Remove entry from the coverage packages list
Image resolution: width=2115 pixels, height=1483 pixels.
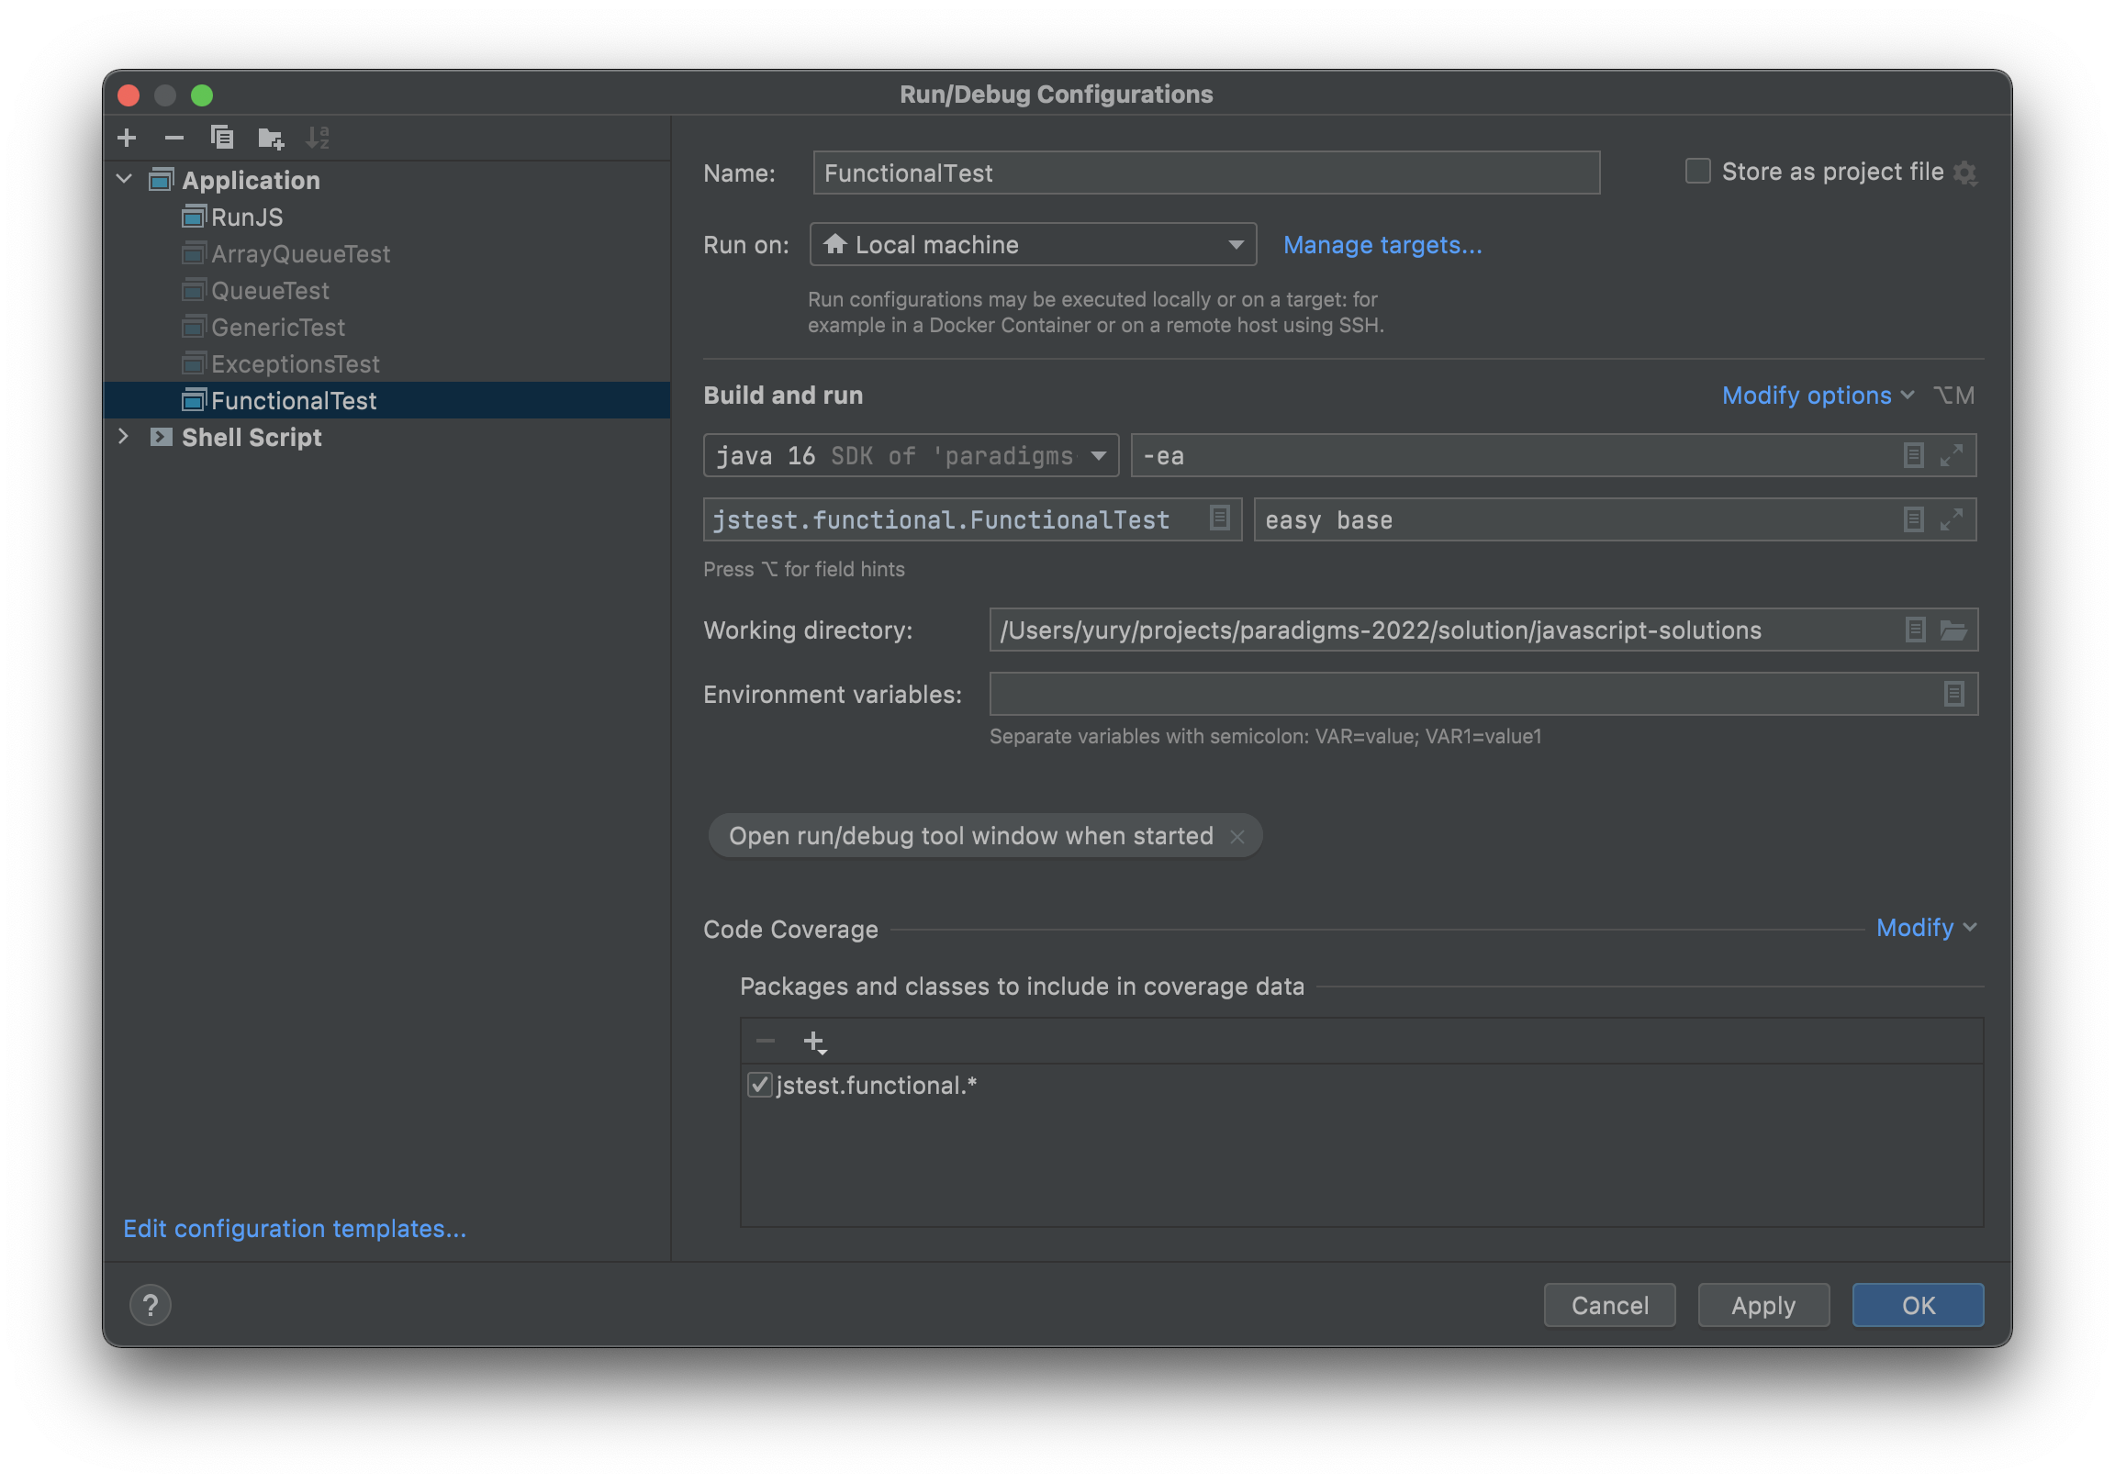(x=766, y=1042)
